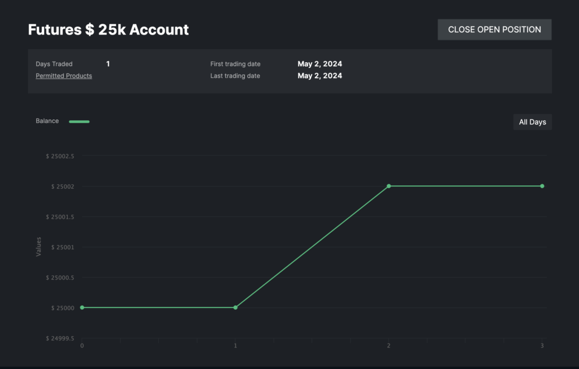Click the $ 25002.5 axis label
The image size is (579, 369).
click(60, 156)
